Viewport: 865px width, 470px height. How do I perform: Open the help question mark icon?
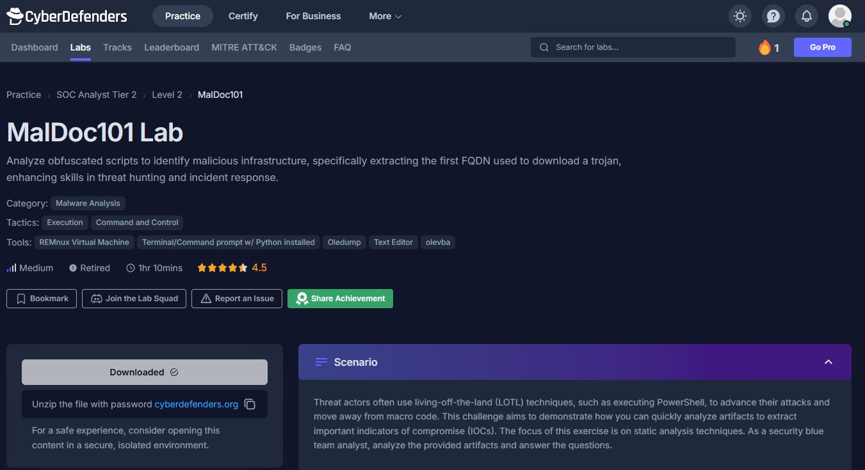[773, 16]
